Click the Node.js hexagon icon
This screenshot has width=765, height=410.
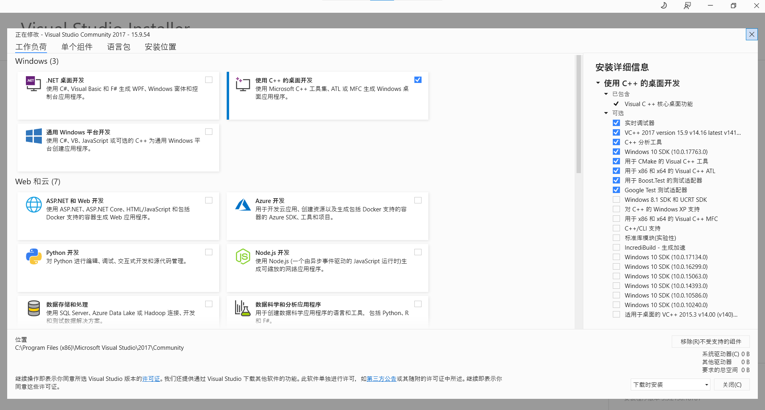[243, 256]
